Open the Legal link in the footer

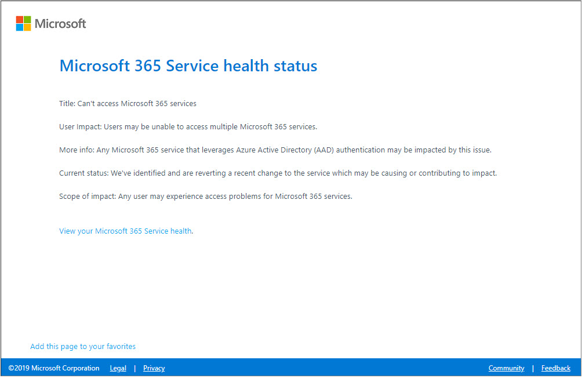click(x=118, y=368)
